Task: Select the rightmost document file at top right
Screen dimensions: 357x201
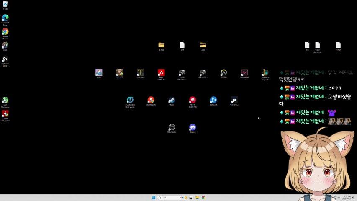Action: click(x=338, y=45)
